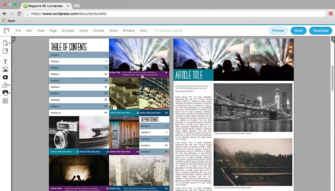Expand the right side panel tab
This screenshot has width=335, height=191.
pos(333,40)
